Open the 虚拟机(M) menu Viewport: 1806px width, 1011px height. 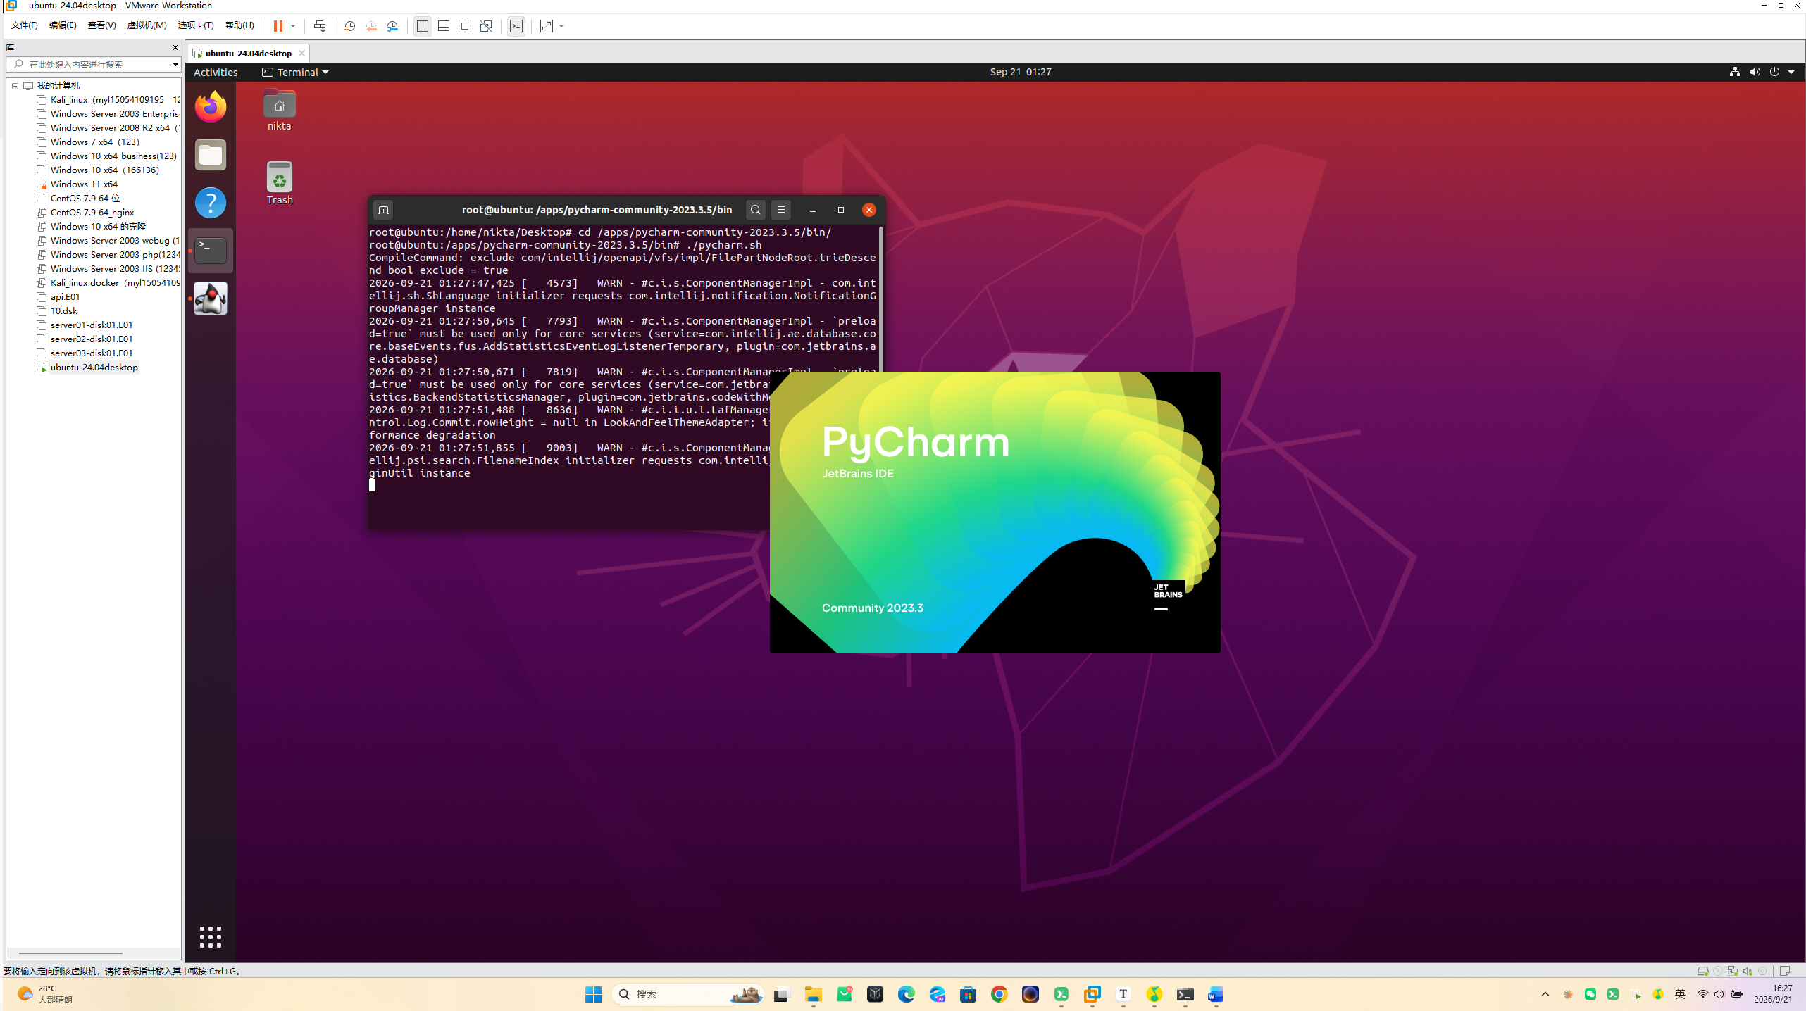coord(147,25)
